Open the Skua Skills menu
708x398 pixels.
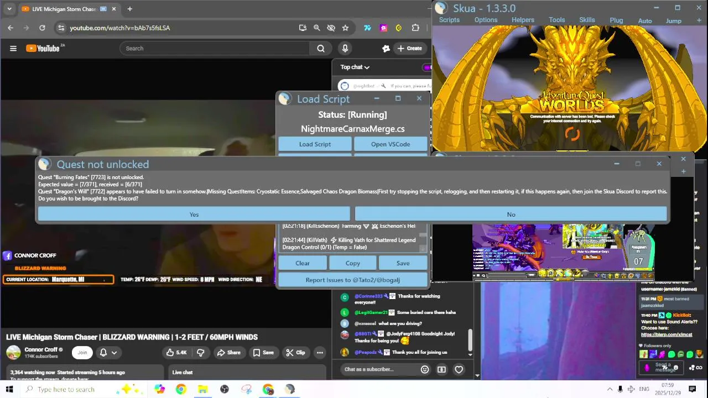coord(587,20)
